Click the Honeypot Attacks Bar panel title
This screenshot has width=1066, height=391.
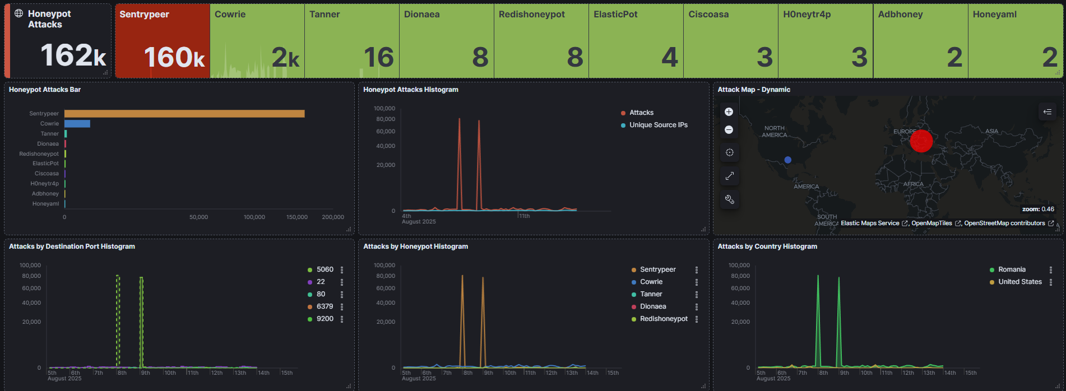pos(45,90)
